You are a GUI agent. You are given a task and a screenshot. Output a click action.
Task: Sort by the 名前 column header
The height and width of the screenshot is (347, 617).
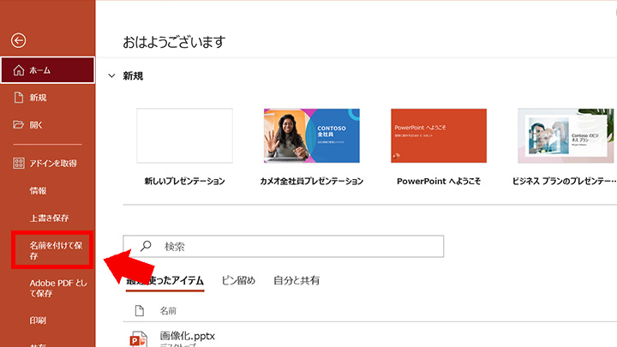click(x=168, y=311)
